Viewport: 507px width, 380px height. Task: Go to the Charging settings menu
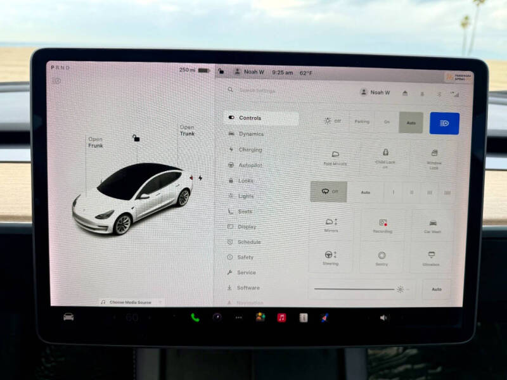(250, 149)
